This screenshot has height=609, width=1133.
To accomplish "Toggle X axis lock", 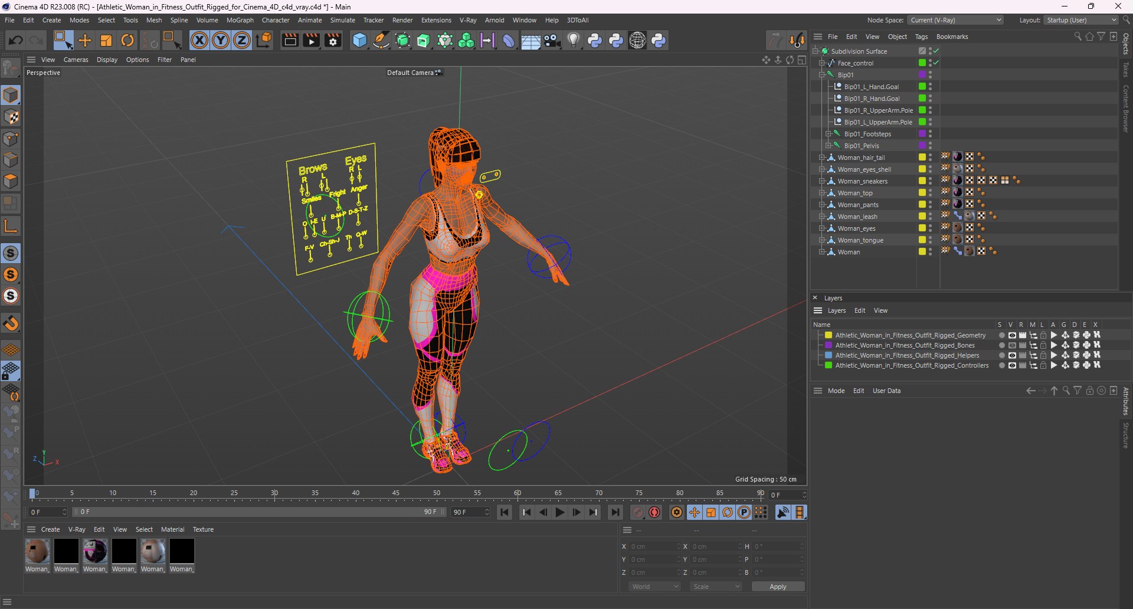I will [199, 41].
